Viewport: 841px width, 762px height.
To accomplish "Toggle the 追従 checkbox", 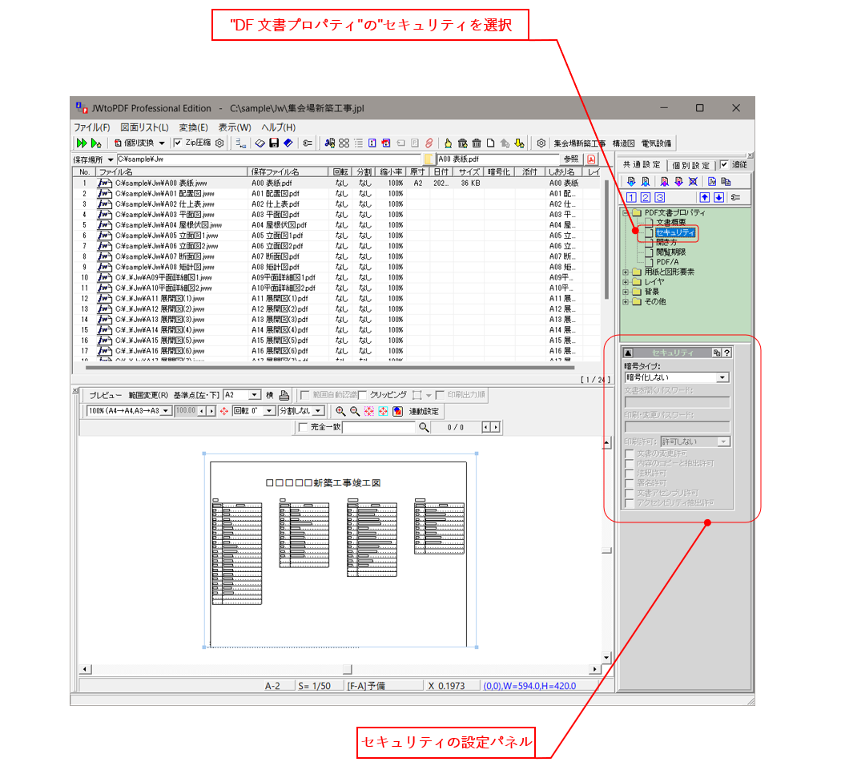I will 724,164.
